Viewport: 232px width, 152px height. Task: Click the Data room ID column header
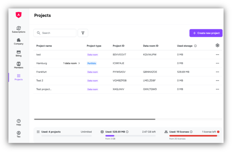click(x=151, y=46)
